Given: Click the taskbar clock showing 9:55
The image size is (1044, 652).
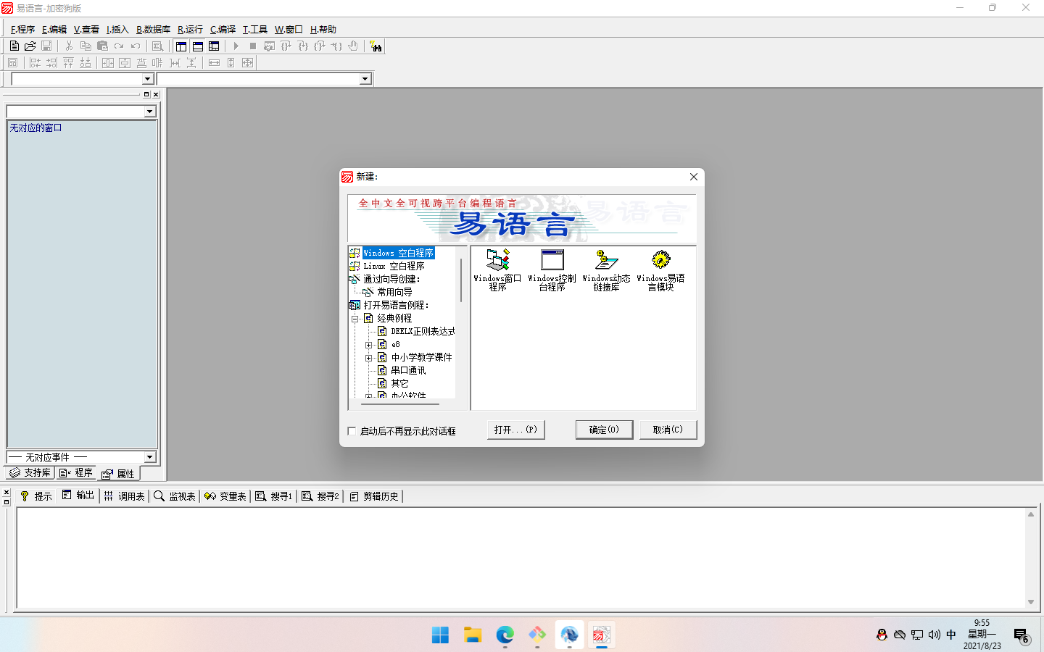Looking at the screenshot, I should click(982, 634).
